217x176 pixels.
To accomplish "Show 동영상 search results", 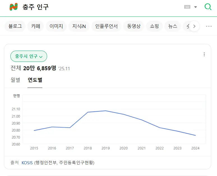I will [x=133, y=26].
